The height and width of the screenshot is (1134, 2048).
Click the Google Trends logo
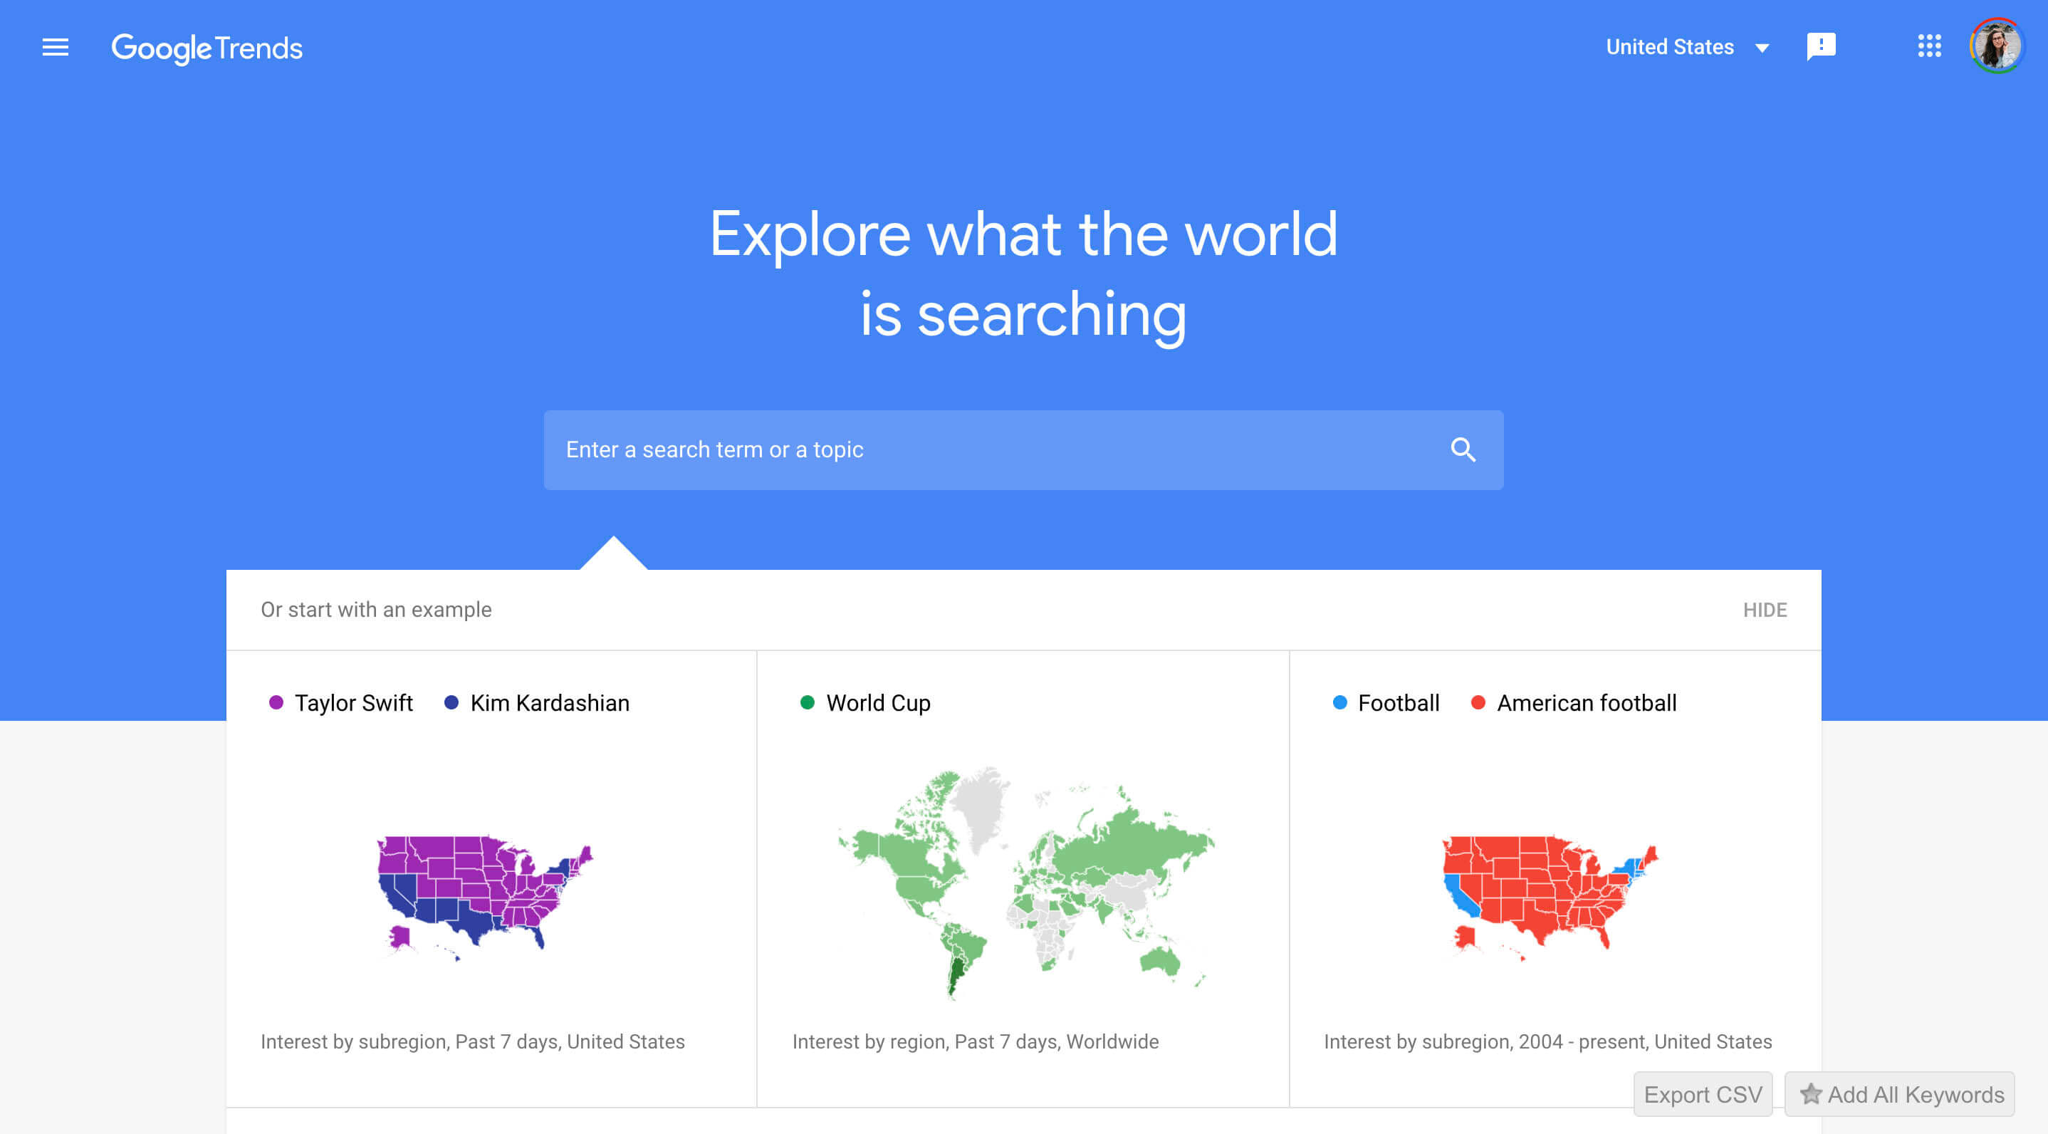point(207,48)
